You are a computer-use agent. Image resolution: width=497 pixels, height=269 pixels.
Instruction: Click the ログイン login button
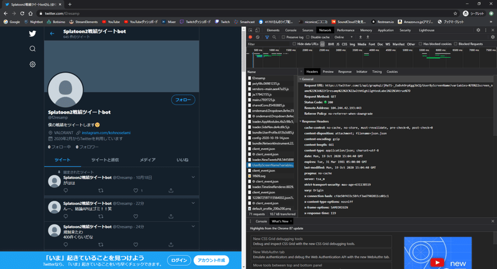pyautogui.click(x=179, y=260)
